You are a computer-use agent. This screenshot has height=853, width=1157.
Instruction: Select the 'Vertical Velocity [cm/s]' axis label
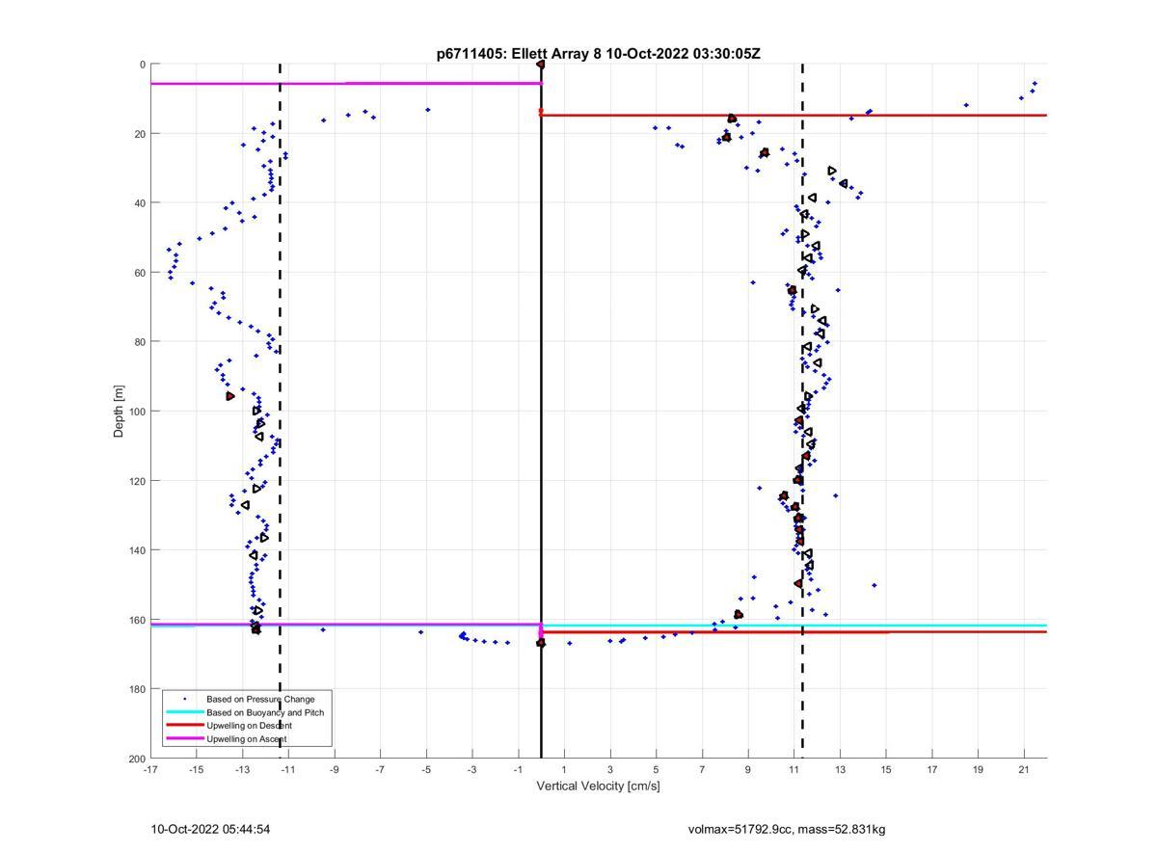pyautogui.click(x=598, y=786)
